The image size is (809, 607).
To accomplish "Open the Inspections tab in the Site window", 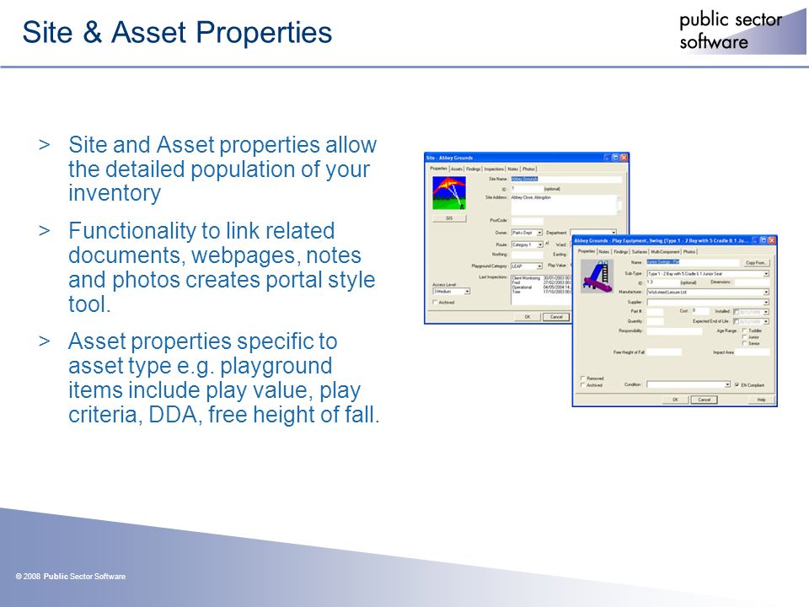I will (494, 169).
